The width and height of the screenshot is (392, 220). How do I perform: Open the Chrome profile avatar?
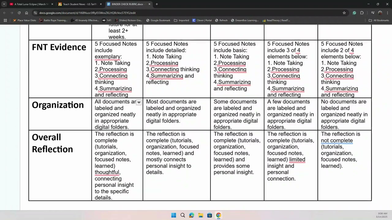[380, 13]
